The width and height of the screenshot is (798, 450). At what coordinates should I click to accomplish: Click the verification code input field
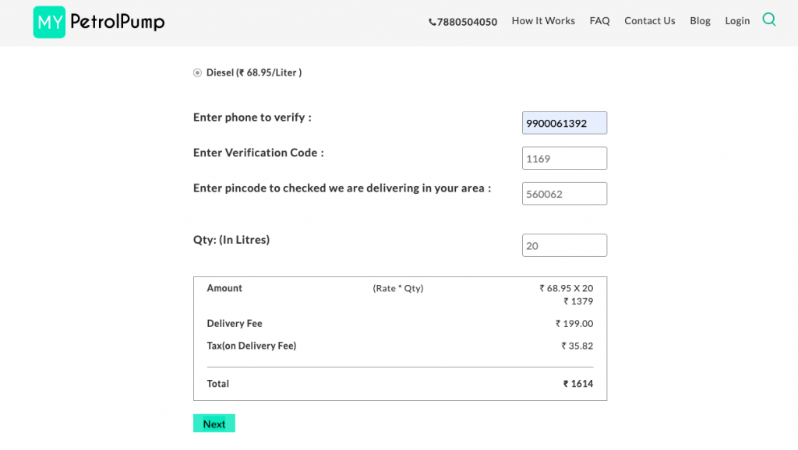click(x=564, y=158)
